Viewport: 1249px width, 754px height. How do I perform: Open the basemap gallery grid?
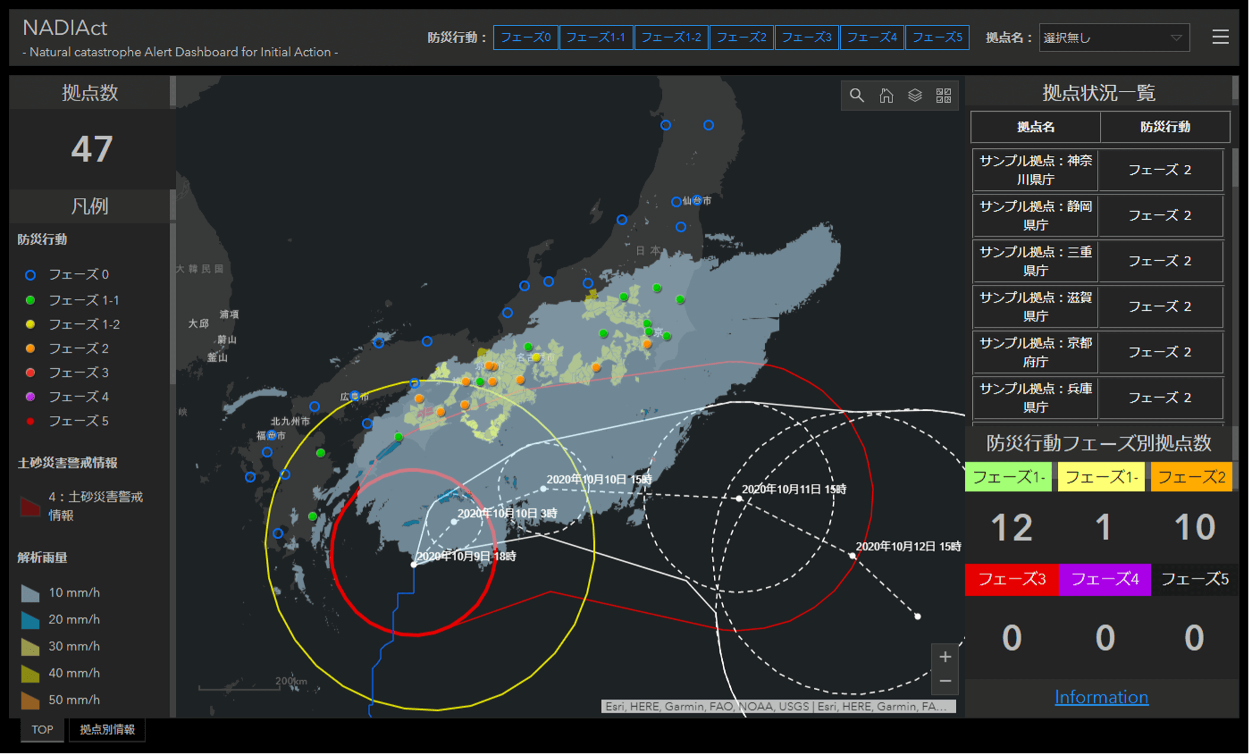pyautogui.click(x=944, y=95)
